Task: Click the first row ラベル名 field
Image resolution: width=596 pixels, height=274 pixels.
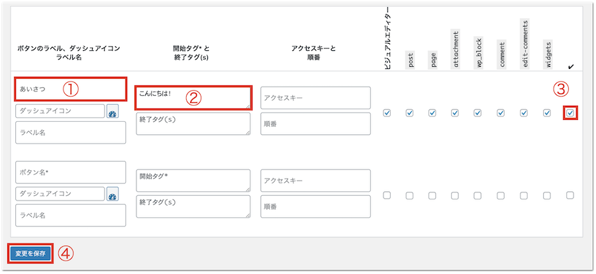Action: click(x=70, y=132)
